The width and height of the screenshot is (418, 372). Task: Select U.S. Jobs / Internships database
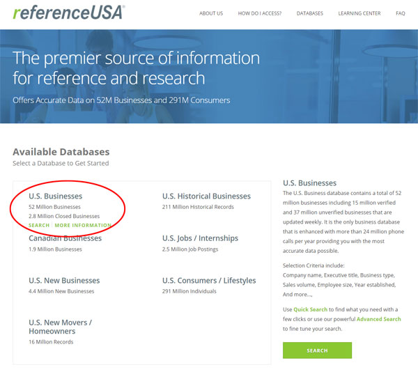(x=200, y=238)
